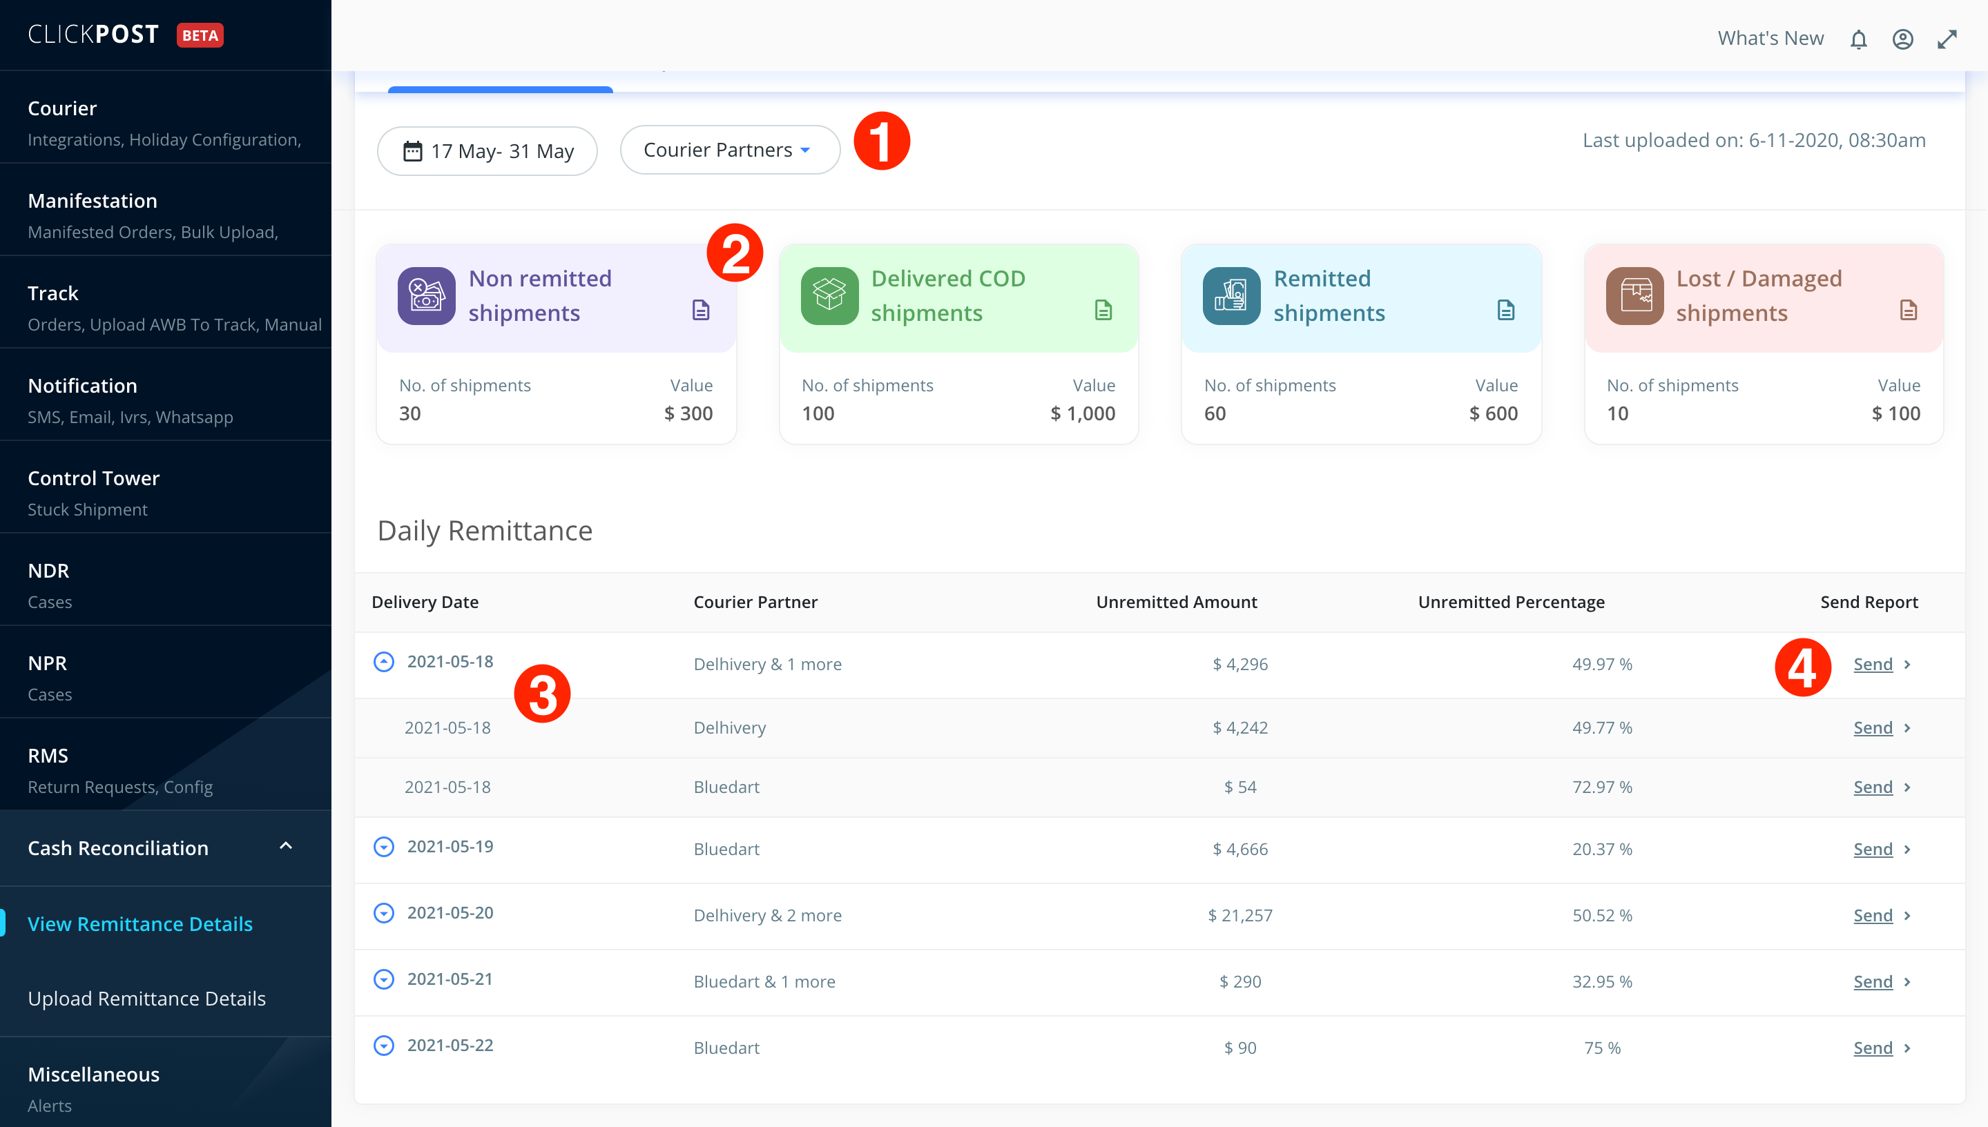Download Lost / Damaged shipments report icon
The image size is (1988, 1127).
coord(1909,311)
